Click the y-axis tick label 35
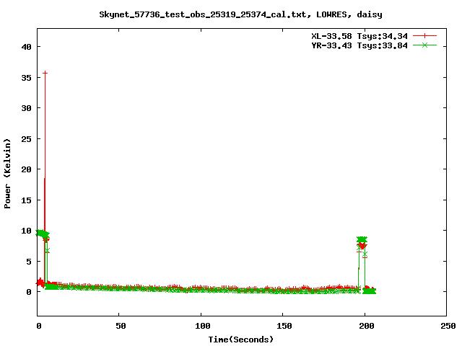 coord(27,78)
